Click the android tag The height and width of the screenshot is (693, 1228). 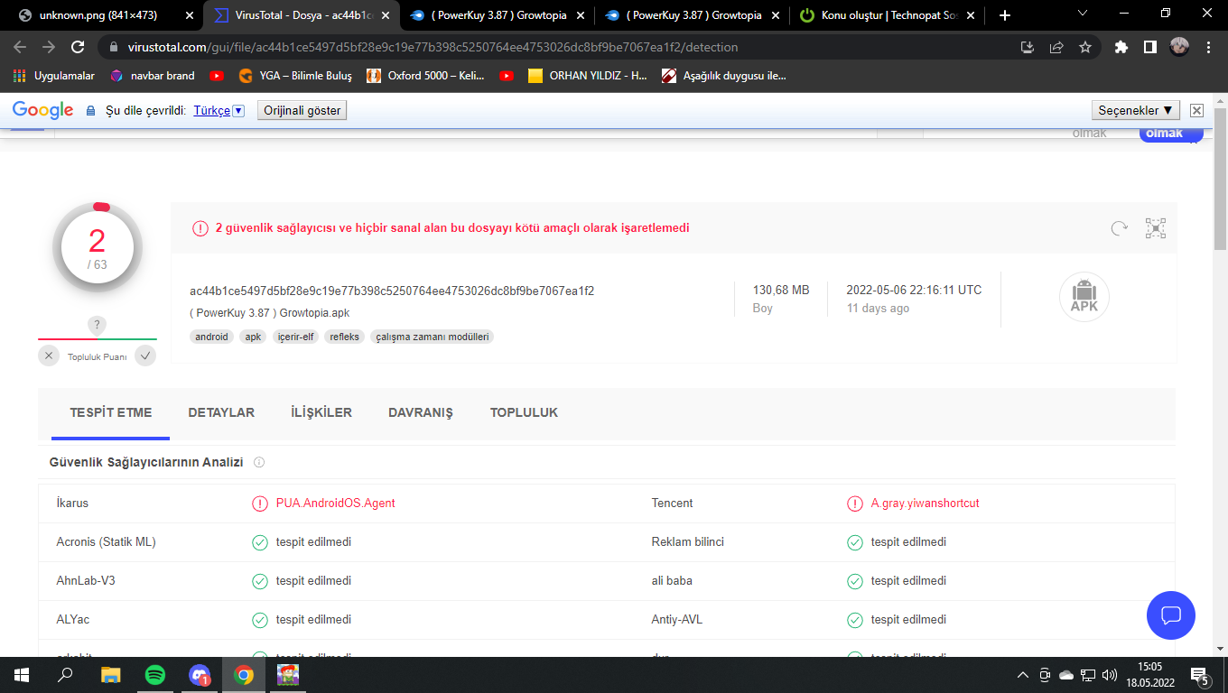[x=212, y=337]
